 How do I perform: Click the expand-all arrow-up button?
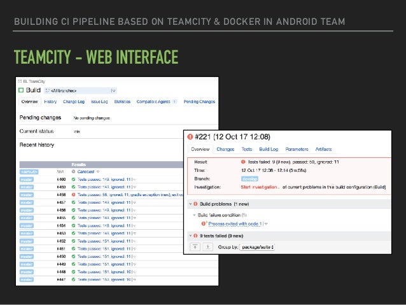pyautogui.click(x=195, y=247)
